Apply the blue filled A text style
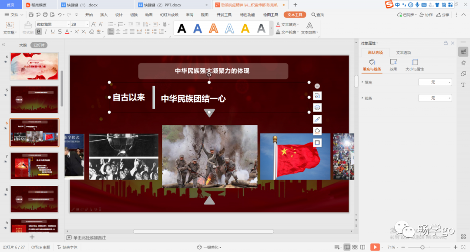 pos(198,28)
